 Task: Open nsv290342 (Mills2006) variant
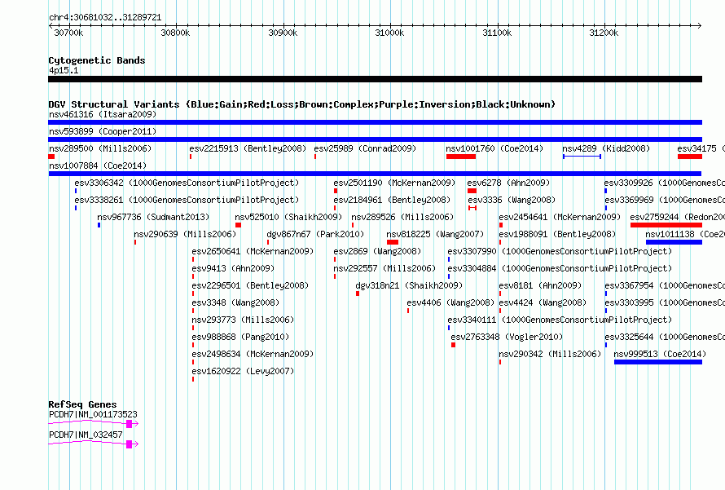point(550,354)
